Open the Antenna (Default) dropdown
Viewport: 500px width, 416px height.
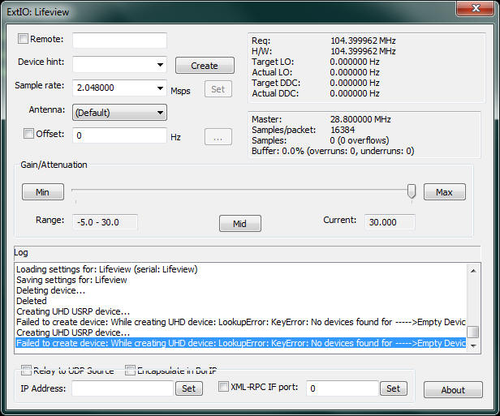[x=119, y=113]
